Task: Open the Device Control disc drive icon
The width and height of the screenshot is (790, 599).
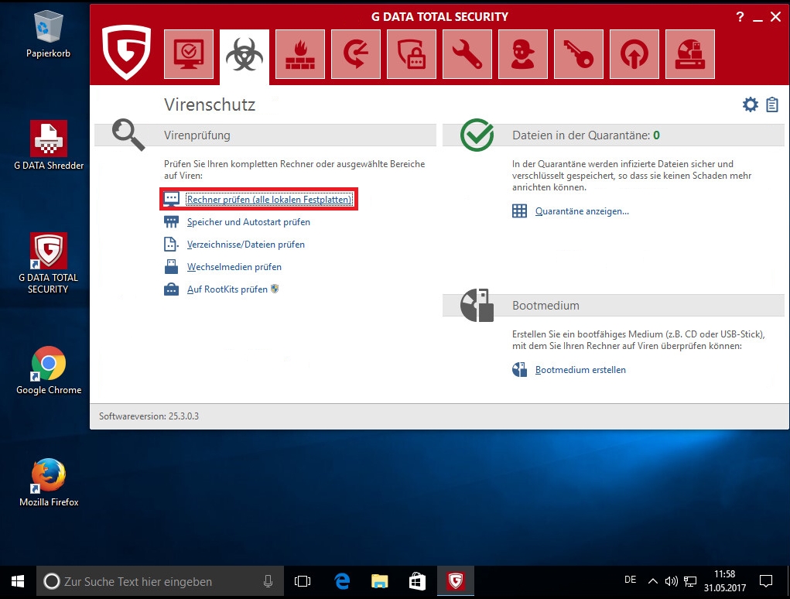Action: pos(690,54)
